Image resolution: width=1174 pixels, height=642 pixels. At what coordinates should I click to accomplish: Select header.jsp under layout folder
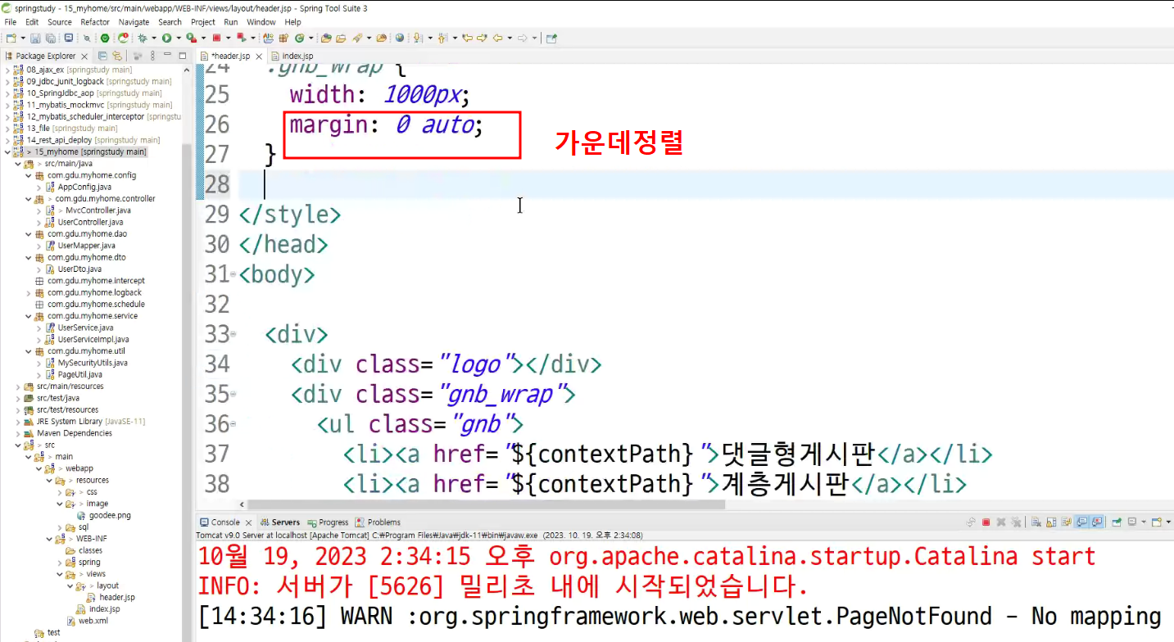point(117,597)
